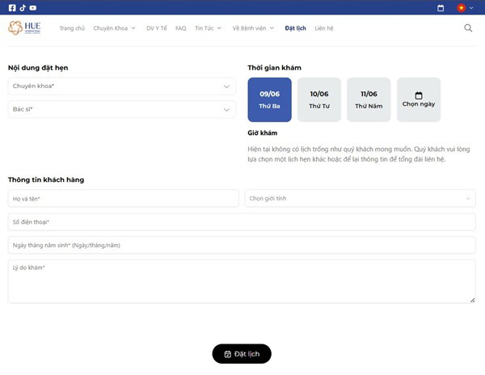Open the YouTube icon in top bar

33,8
